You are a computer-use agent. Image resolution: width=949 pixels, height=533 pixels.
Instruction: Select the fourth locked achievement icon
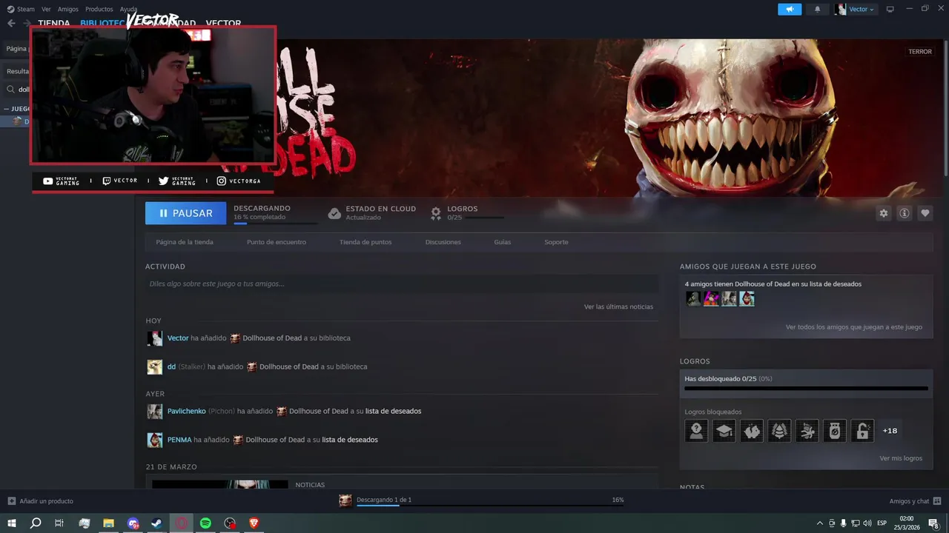click(x=779, y=431)
